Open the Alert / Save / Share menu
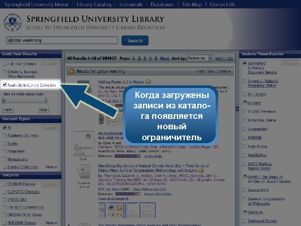301x226 pixels. coord(214,71)
